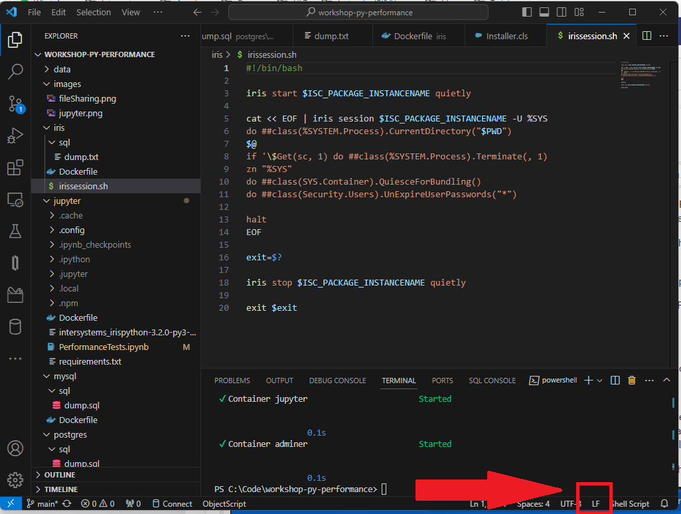This screenshot has width=681, height=514.
Task: Toggle the bottom panel layout button
Action: pyautogui.click(x=544, y=12)
